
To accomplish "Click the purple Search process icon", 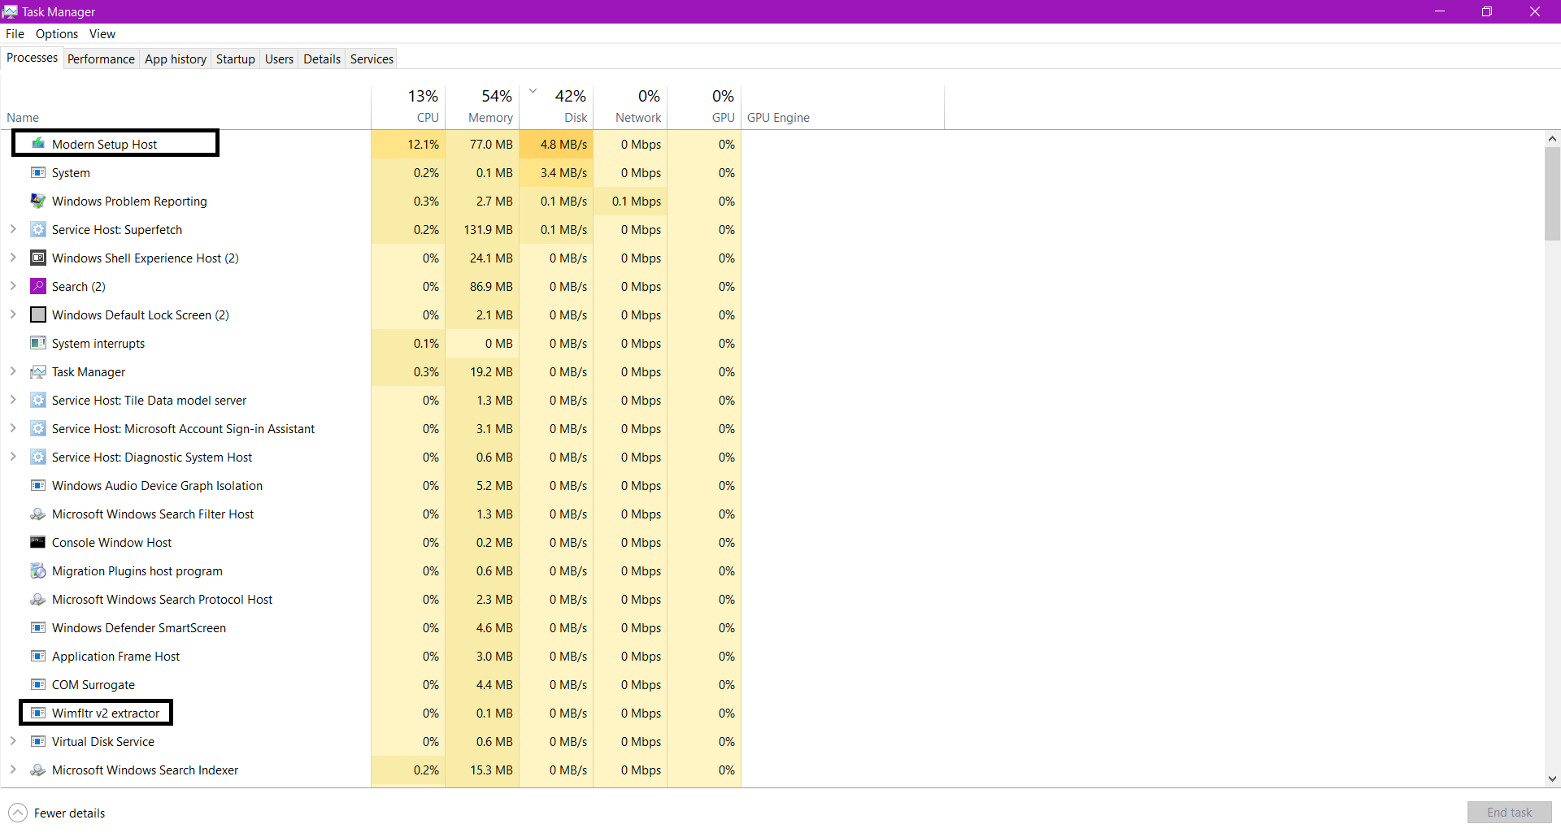I will coord(38,286).
